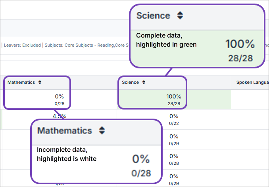Click sort arrows in the enlarged Mathematics callout
This screenshot has height=187, width=269.
click(x=102, y=130)
